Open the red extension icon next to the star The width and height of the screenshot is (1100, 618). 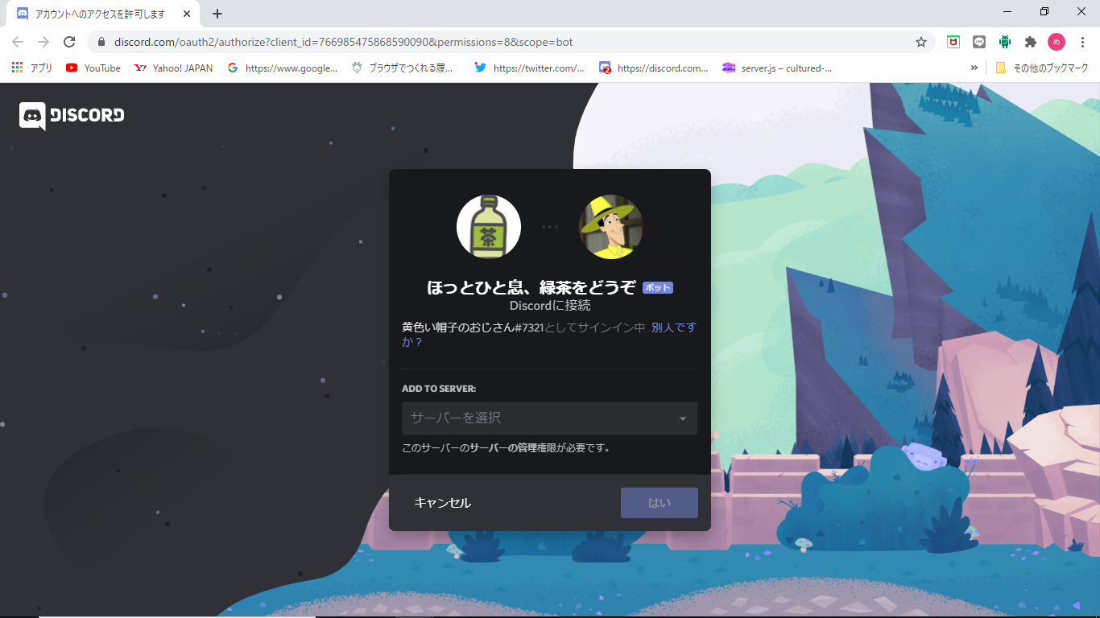953,42
